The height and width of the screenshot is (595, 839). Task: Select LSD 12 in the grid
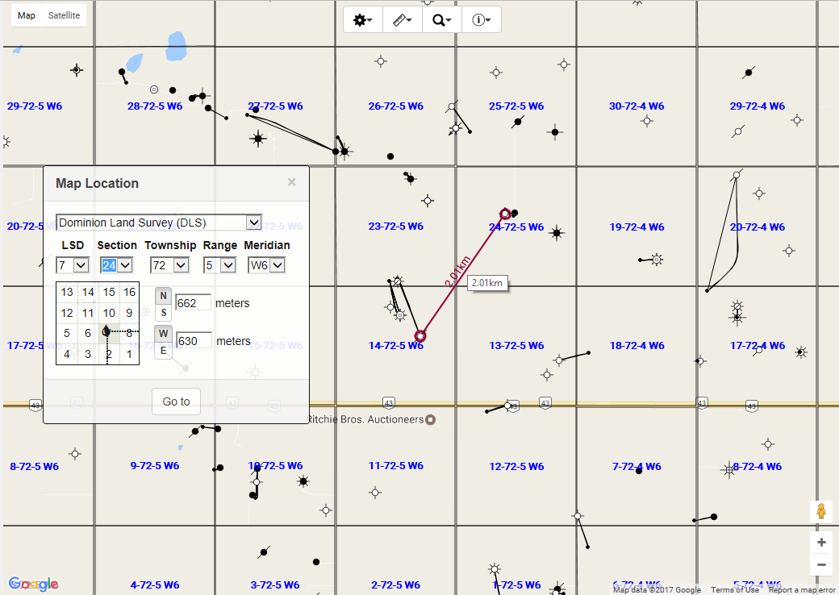point(67,313)
